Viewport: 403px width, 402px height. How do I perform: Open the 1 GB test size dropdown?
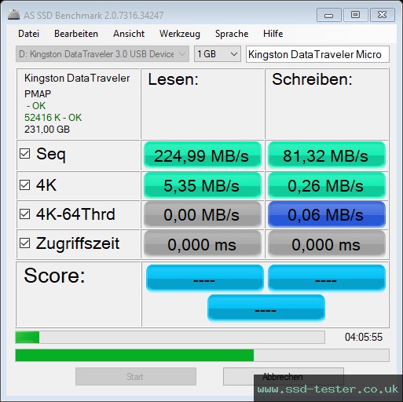[x=218, y=54]
